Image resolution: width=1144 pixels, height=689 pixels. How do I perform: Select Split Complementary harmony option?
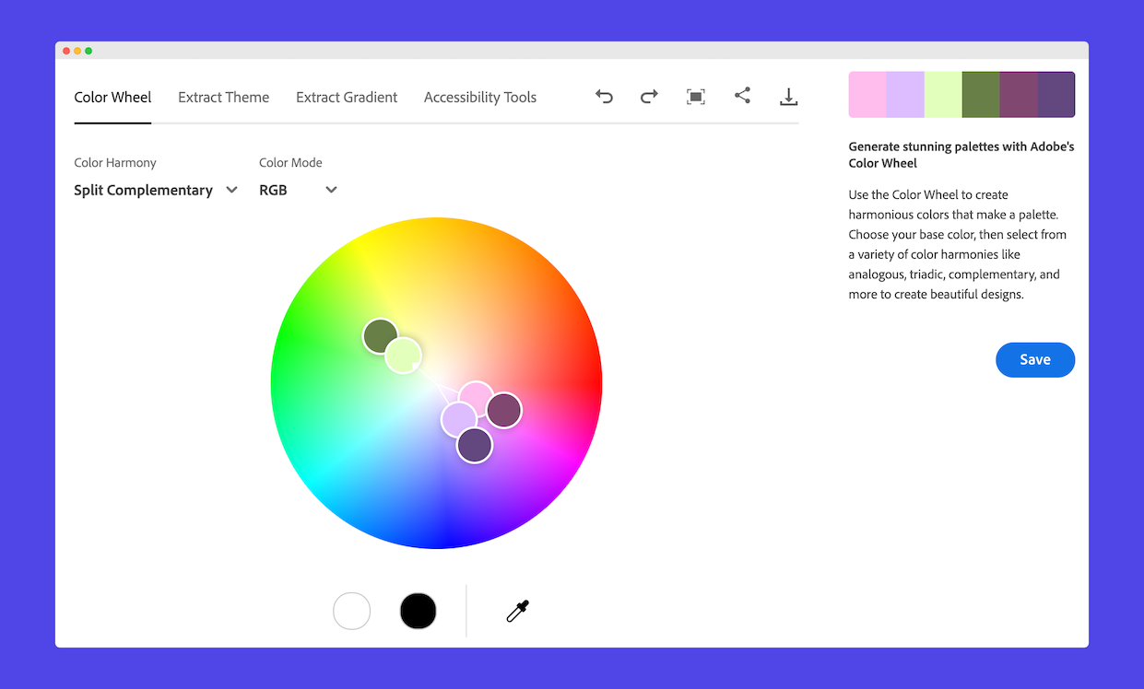coord(144,190)
